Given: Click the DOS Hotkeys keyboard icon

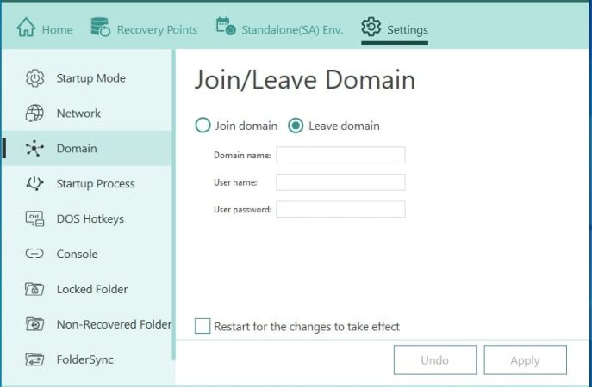Looking at the screenshot, I should tap(34, 219).
